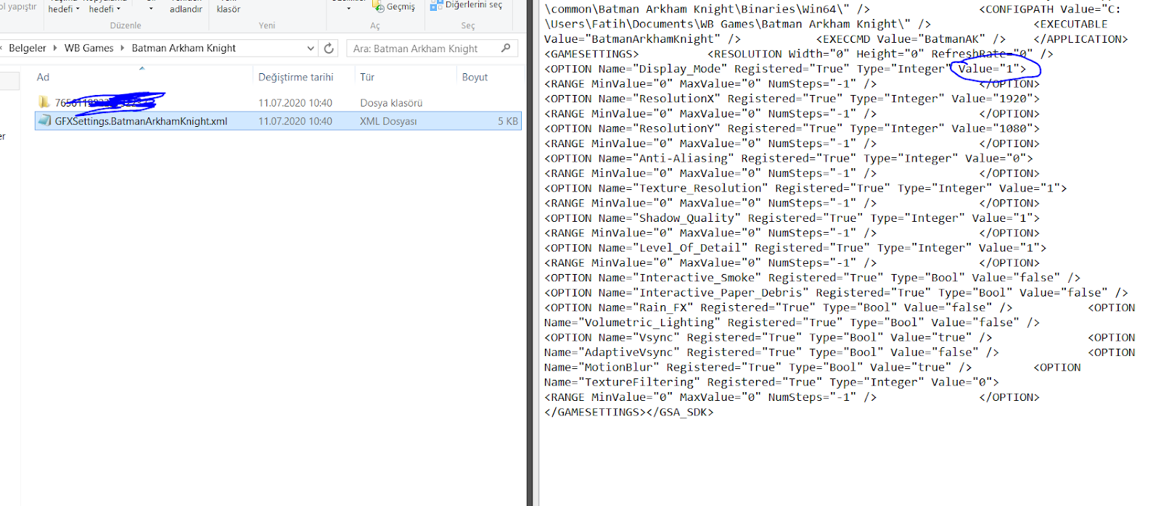Screen dimensions: 1161x506
Task: Click the closing /APPLICATION tag text
Action: (x=1080, y=39)
